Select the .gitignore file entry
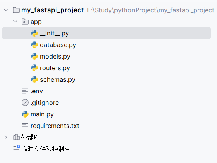Screen dimensions: 217x163 tap(45, 103)
